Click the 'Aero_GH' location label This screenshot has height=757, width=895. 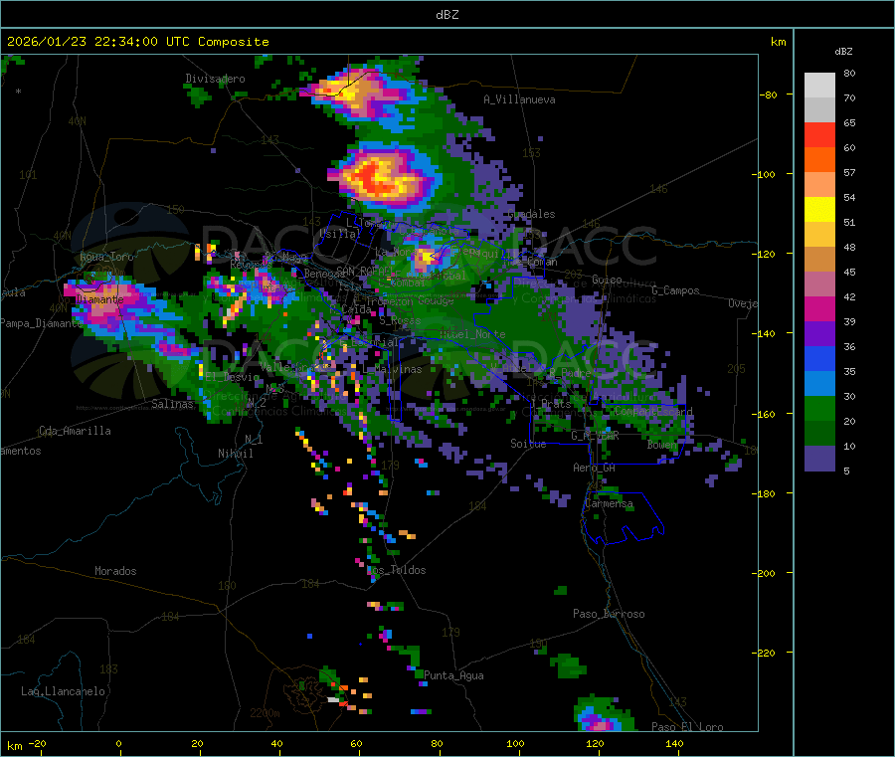[x=595, y=469]
